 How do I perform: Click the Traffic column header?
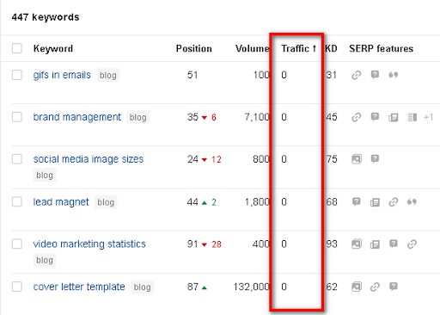[x=295, y=48]
